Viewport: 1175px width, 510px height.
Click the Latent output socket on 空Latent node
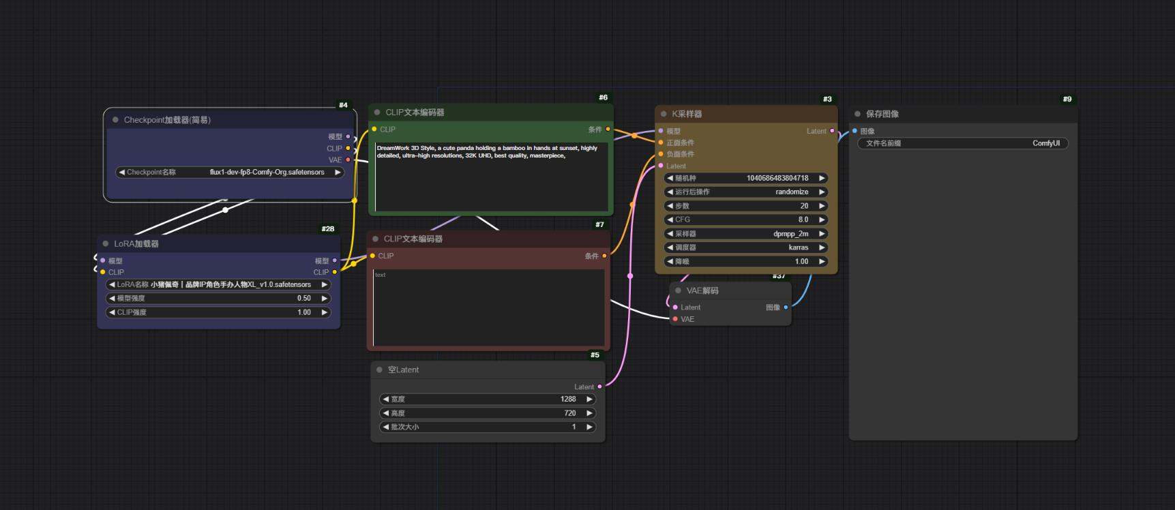click(x=599, y=387)
